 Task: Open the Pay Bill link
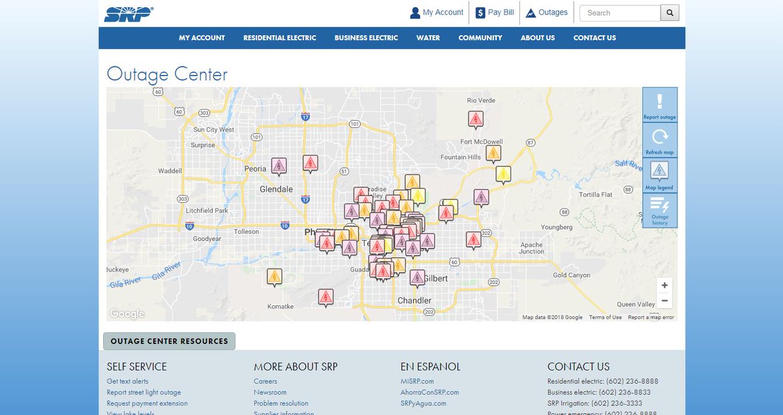click(495, 12)
